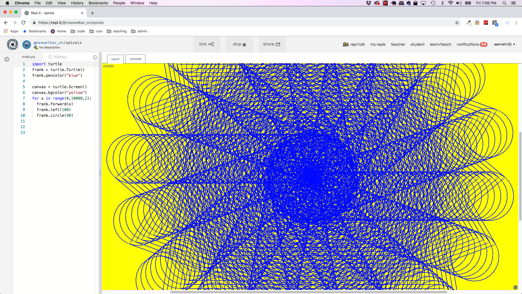This screenshot has height=294, width=522.
Task: Switch to the console tab
Action: click(135, 59)
